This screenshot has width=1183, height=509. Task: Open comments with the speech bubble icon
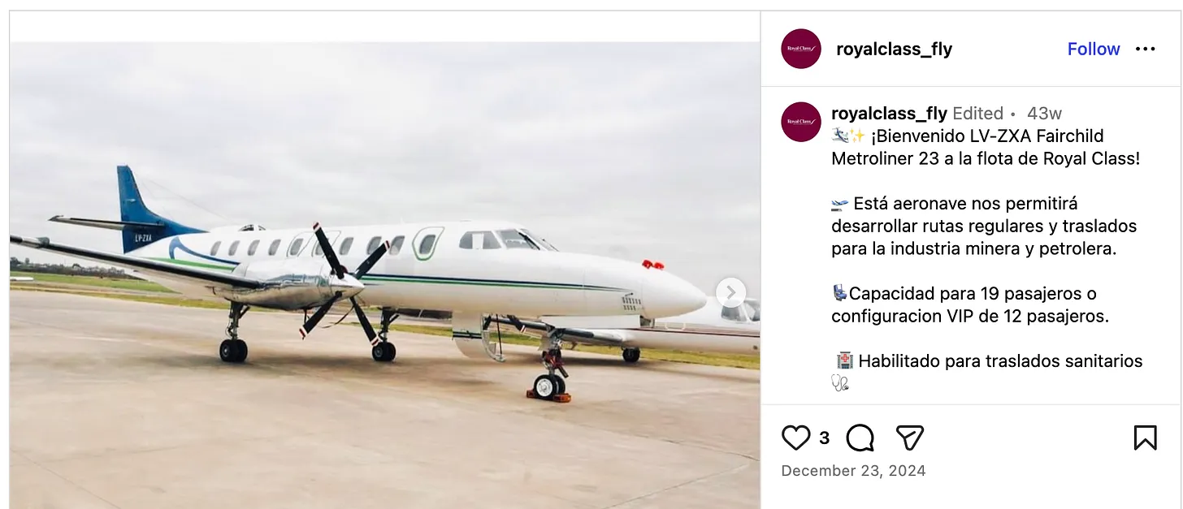[x=860, y=438]
